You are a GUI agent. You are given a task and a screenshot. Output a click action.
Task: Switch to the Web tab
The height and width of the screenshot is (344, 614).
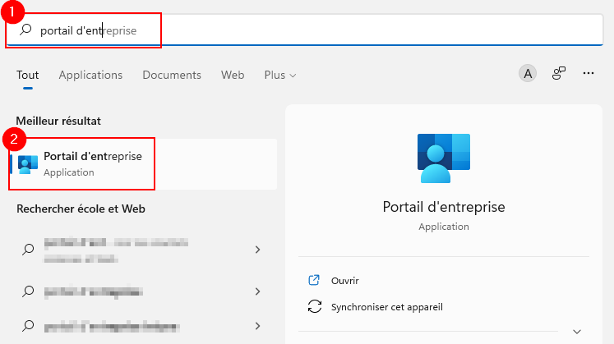[233, 75]
